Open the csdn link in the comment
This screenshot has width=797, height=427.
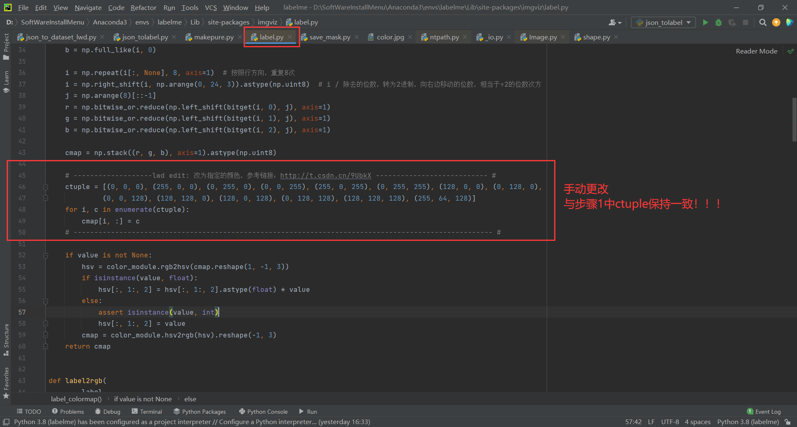point(325,175)
